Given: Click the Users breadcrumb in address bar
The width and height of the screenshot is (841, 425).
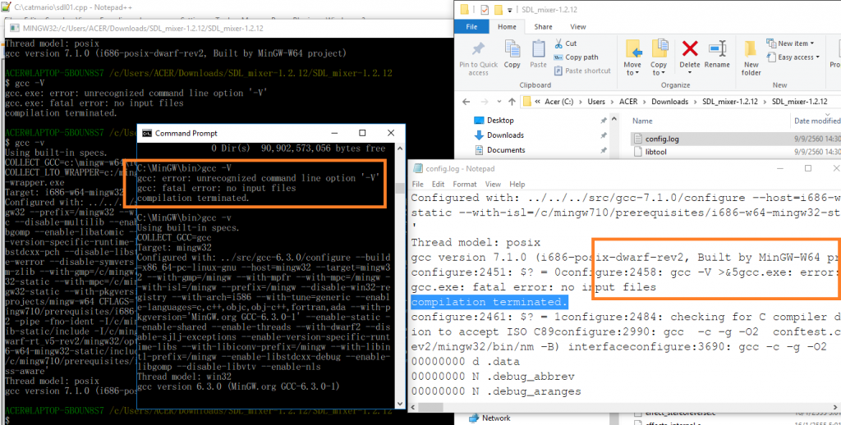Looking at the screenshot, I should click(x=596, y=101).
